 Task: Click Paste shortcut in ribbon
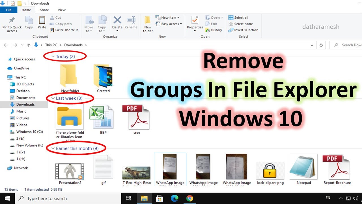(64, 30)
